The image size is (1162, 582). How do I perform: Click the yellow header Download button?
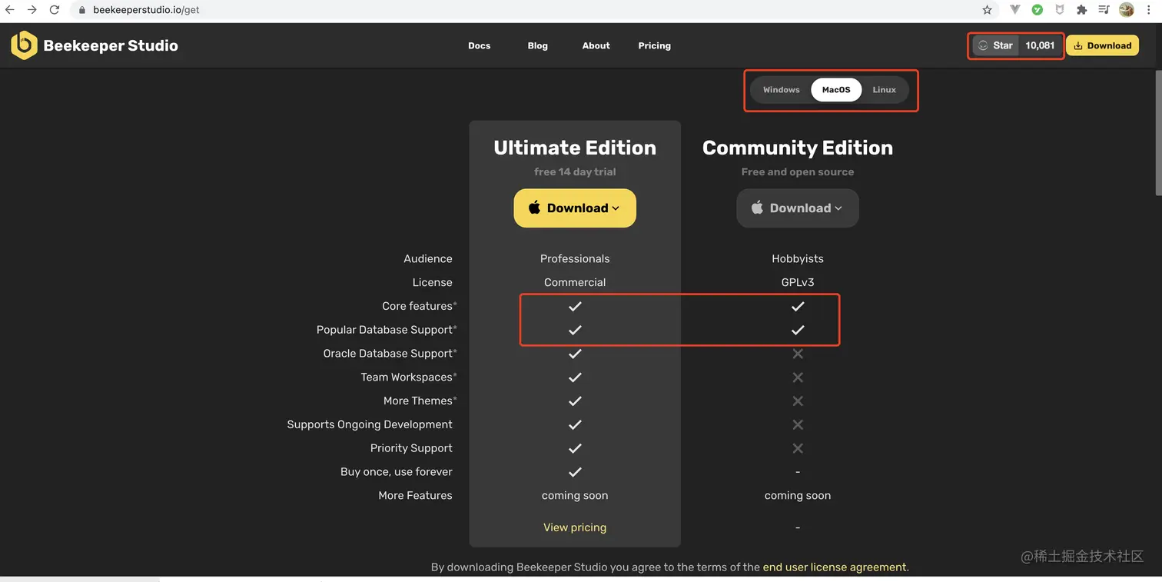click(1102, 46)
